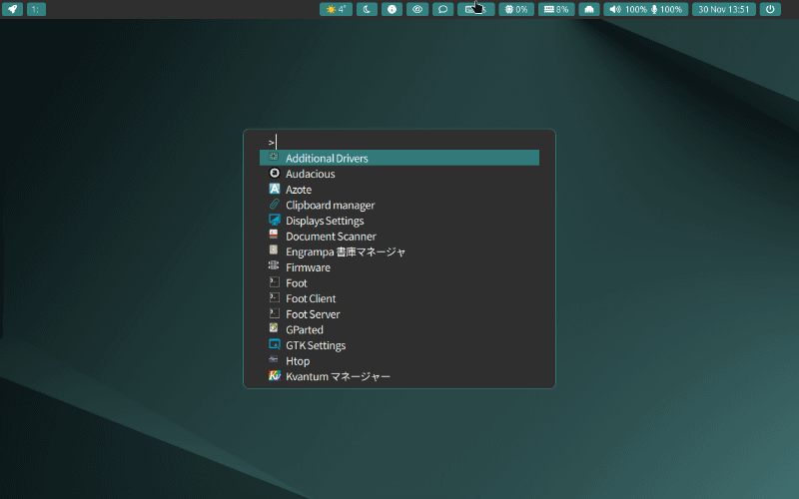
Task: Toggle night light moon icon
Action: click(367, 9)
